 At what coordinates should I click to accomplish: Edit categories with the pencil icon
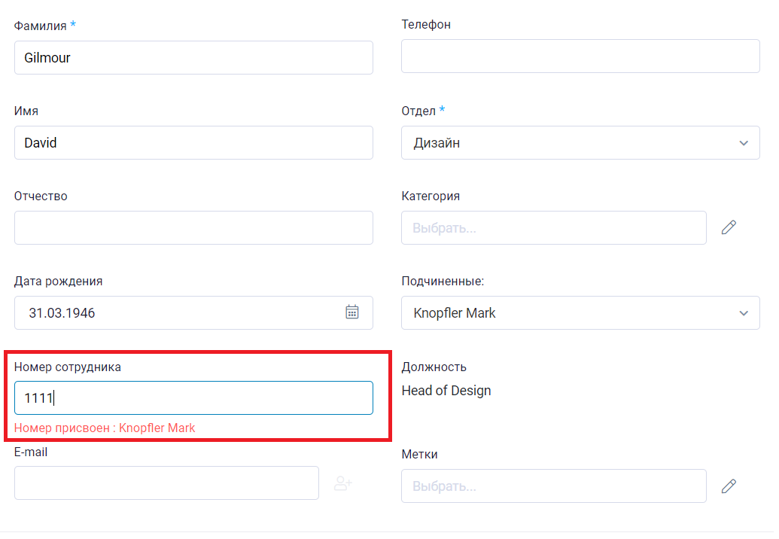click(x=729, y=227)
